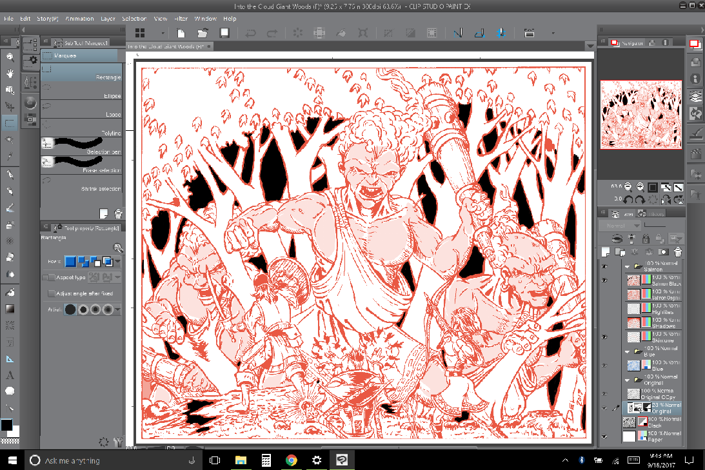Click the Redo arrow in command bar
This screenshot has height=470, width=705.
[x=272, y=33]
